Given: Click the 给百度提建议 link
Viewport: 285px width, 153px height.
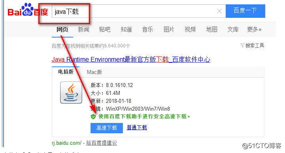Looking at the screenshot, I should pos(102,143).
